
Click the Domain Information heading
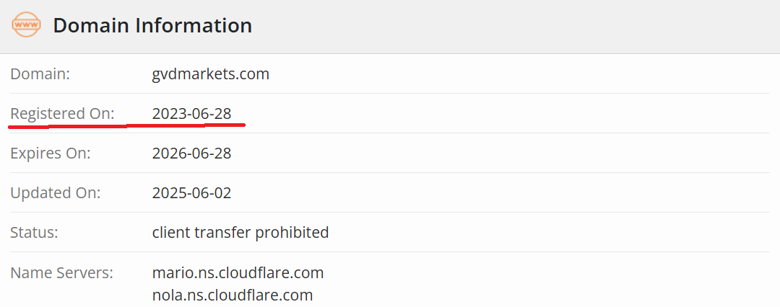click(152, 25)
